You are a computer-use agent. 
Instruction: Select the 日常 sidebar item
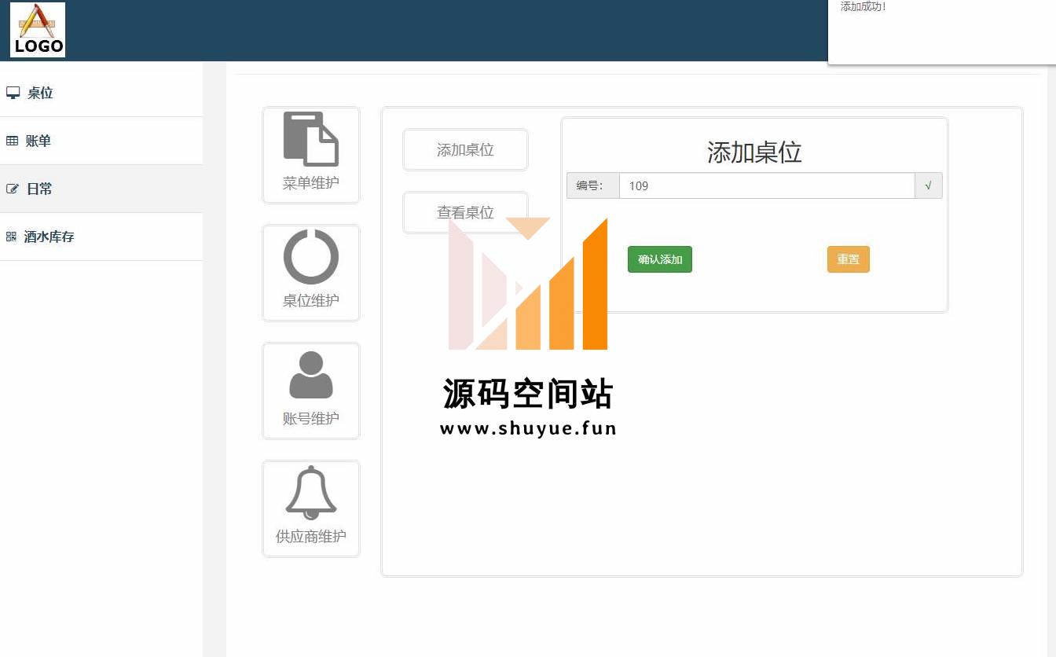tap(101, 189)
